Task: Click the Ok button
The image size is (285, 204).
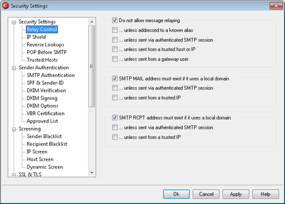Action: [176, 194]
